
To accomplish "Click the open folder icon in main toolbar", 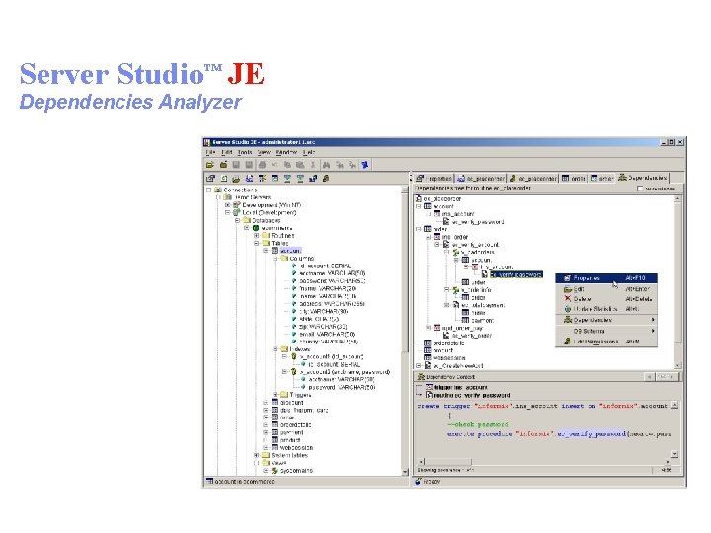I will pos(210,165).
